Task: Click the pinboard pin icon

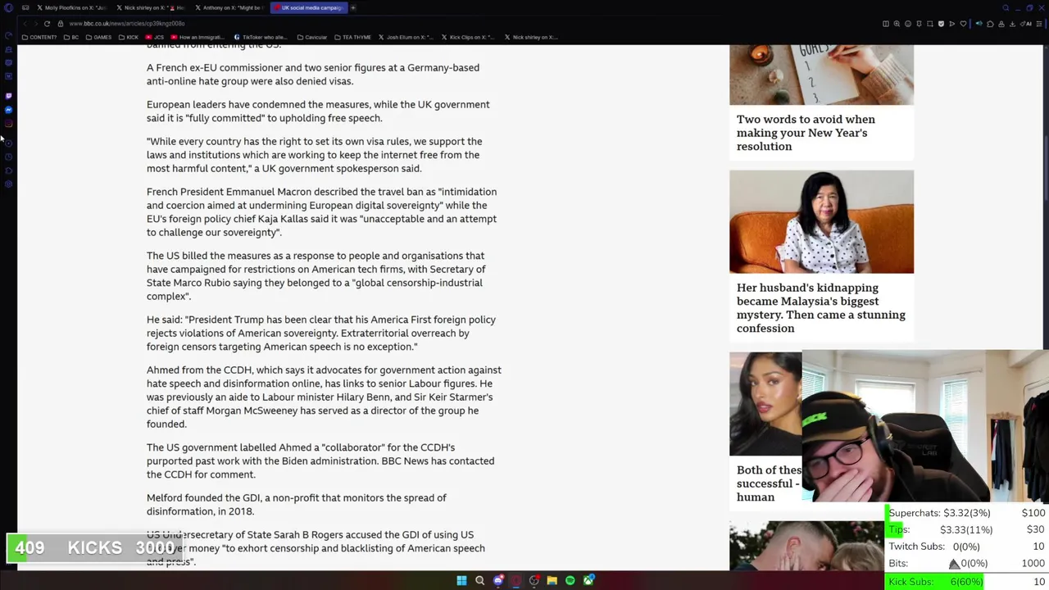Action: click(919, 24)
